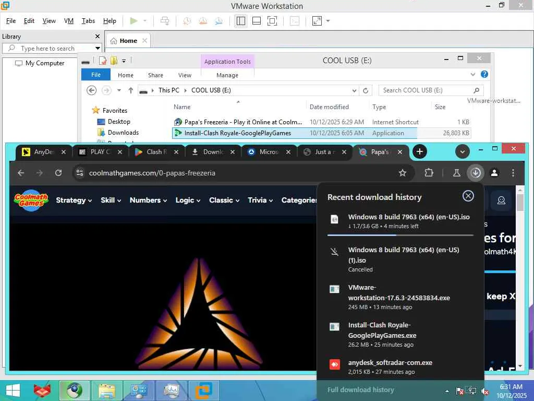Toggle VMware thumbnail bar view icon
Viewport: 534px width, 401px height.
coord(257,21)
